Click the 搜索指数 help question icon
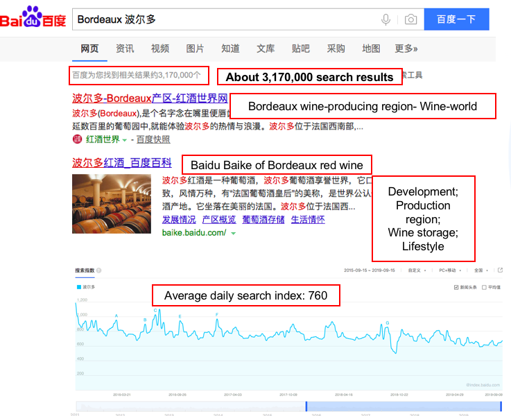 (x=98, y=270)
